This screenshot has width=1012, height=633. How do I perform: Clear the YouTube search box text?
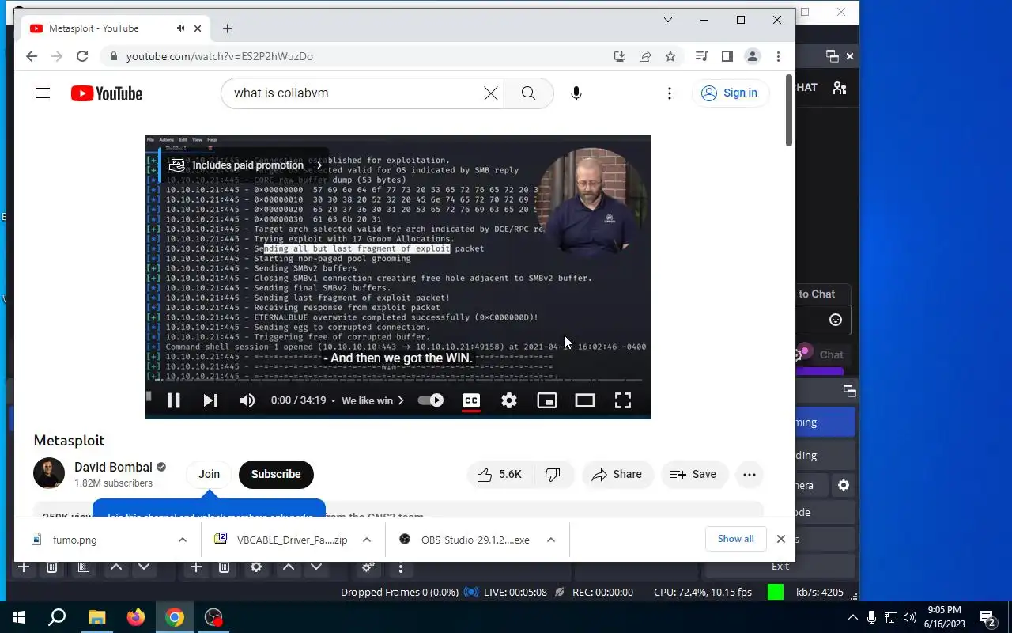coord(490,93)
